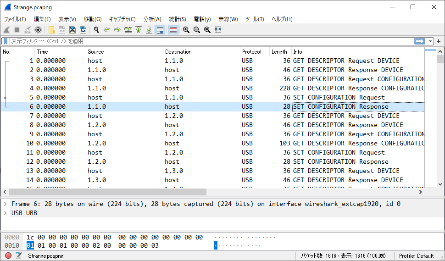The image size is (445, 261).
Task: Click the horizontal scrollbar right arrow
Action: click(x=421, y=192)
